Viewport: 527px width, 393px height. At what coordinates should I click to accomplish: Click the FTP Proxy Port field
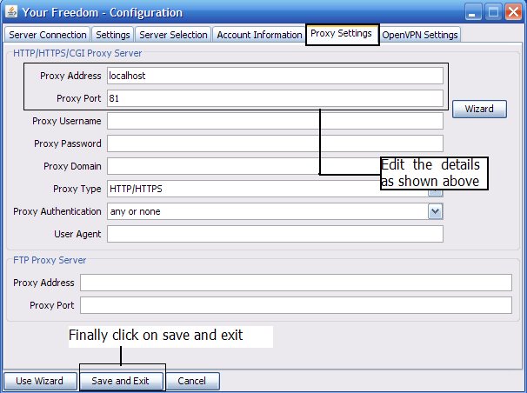[x=296, y=305]
